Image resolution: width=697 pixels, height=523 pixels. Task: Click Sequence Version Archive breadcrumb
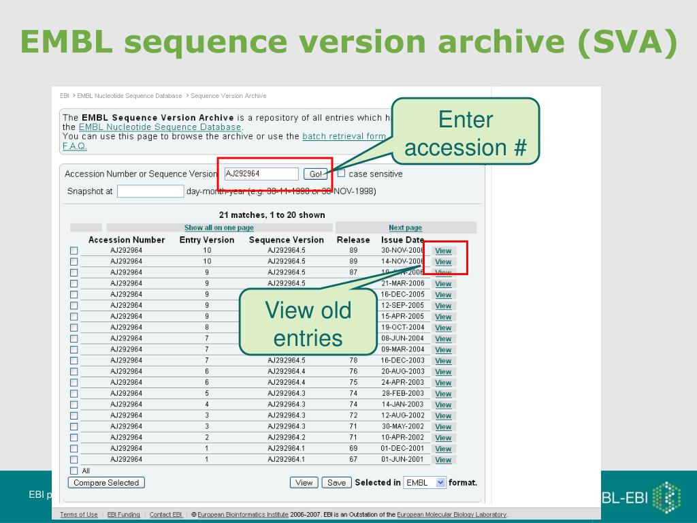click(x=229, y=95)
